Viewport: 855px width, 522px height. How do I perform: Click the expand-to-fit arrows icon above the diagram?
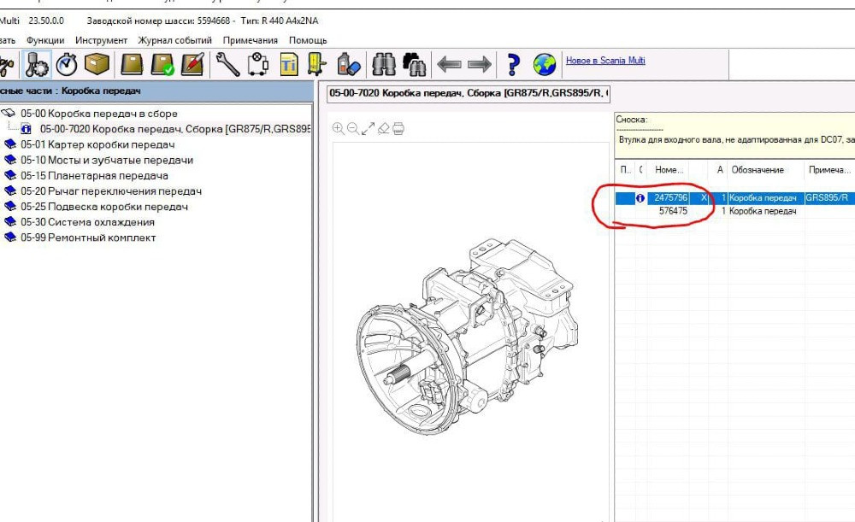[369, 128]
